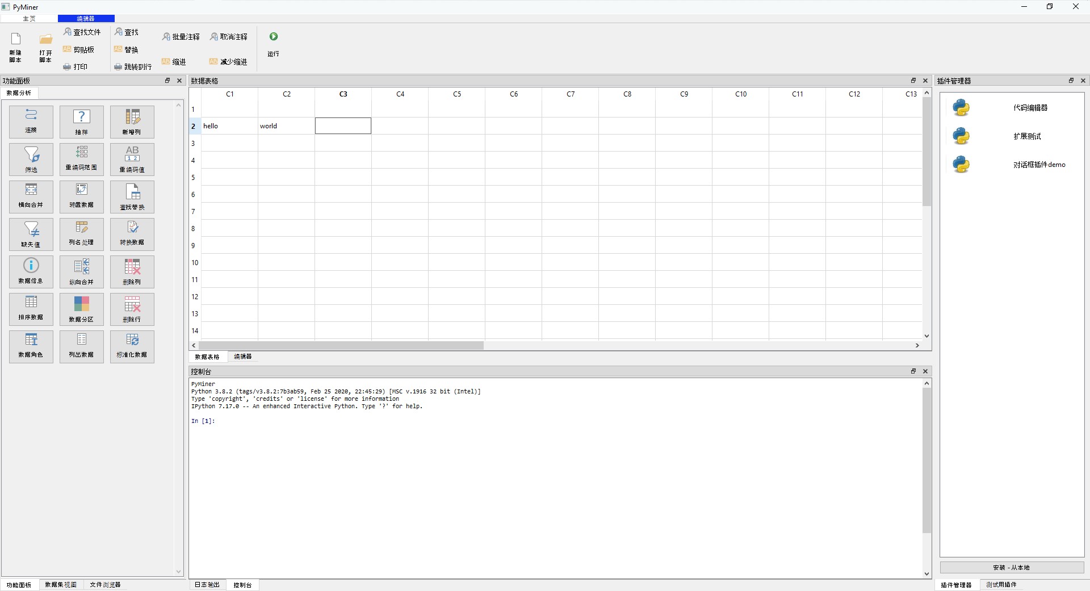Switch to the 主页 ribbon tab
The image size is (1090, 591).
click(29, 19)
